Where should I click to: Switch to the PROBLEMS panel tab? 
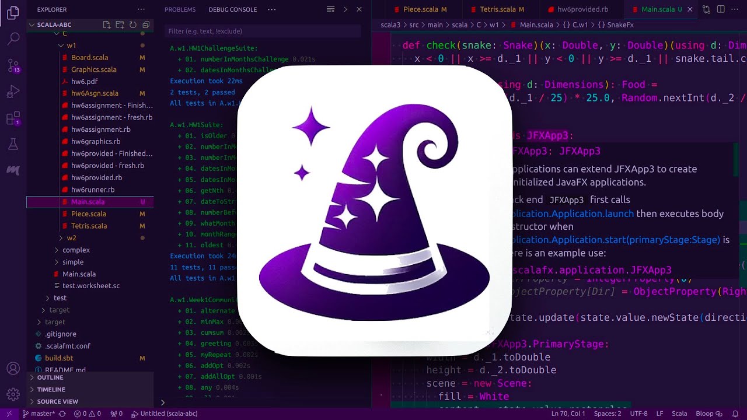180,9
